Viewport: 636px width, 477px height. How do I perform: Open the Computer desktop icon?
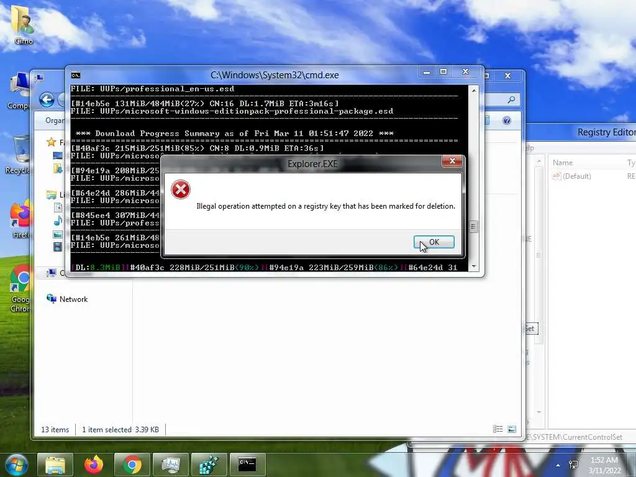19,91
